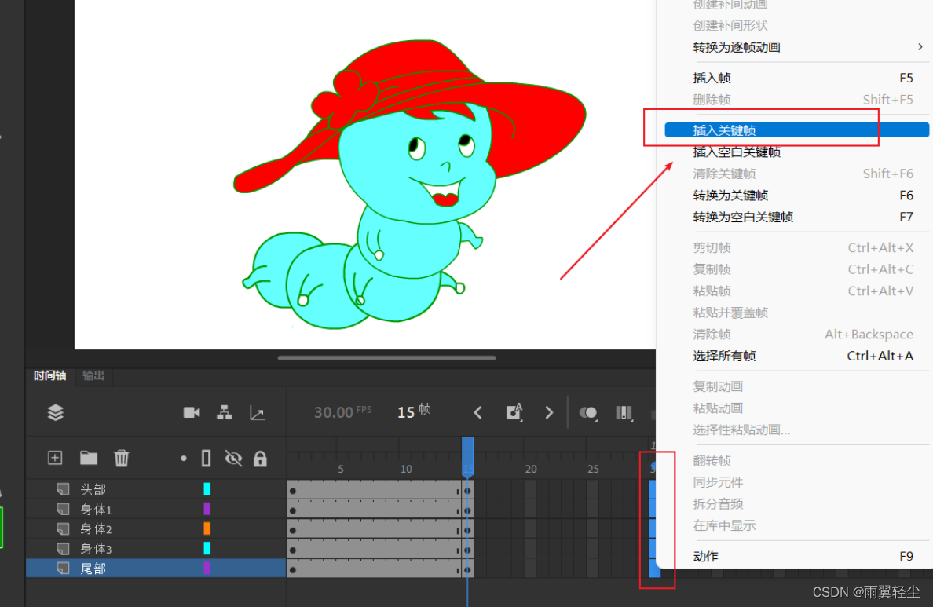Lock all layers with padlock icon
The image size is (933, 607).
260,459
